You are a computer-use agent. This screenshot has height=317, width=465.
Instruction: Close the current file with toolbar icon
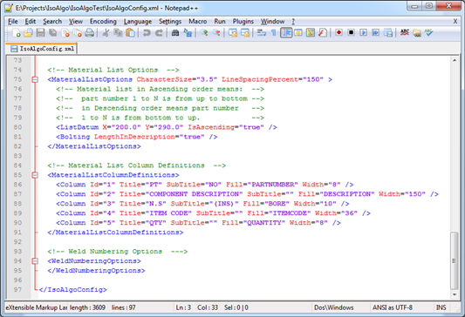65,32
